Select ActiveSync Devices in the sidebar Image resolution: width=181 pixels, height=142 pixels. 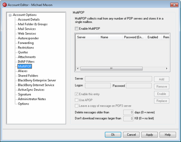31,90
